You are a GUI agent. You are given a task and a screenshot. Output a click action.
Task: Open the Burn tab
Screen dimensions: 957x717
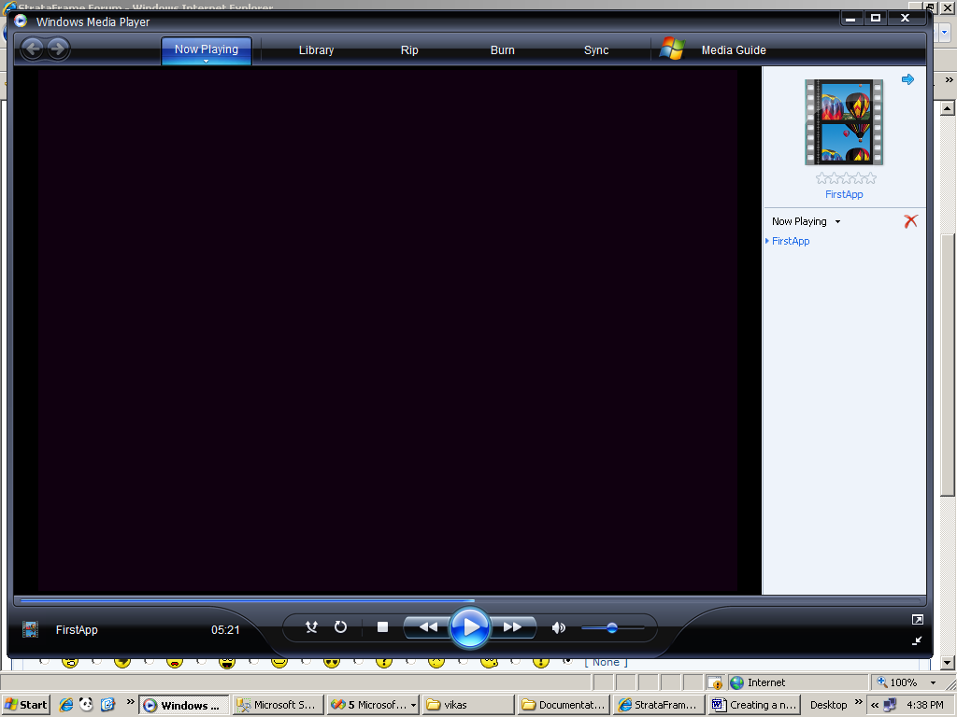point(503,50)
